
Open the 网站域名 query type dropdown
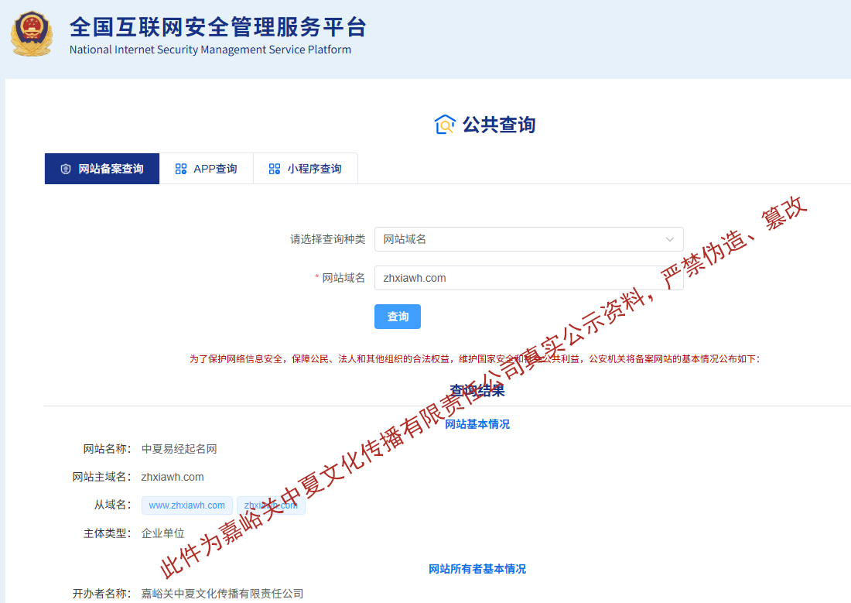[528, 239]
